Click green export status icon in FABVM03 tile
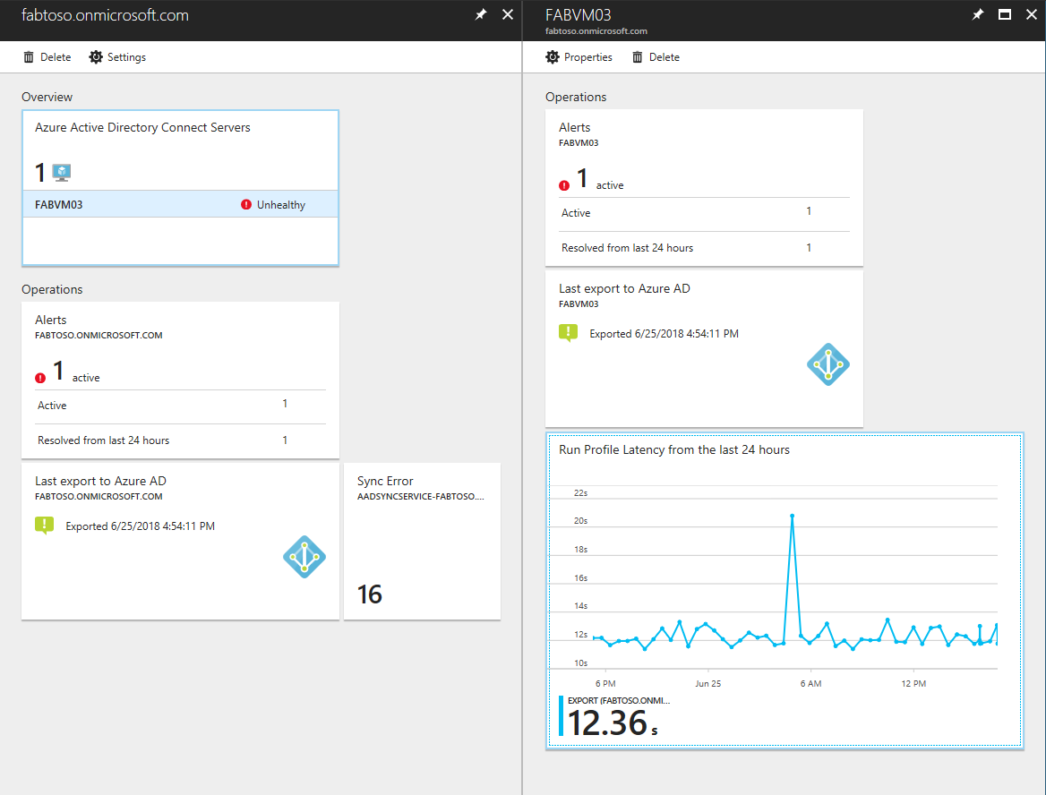The height and width of the screenshot is (795, 1046). 569,333
